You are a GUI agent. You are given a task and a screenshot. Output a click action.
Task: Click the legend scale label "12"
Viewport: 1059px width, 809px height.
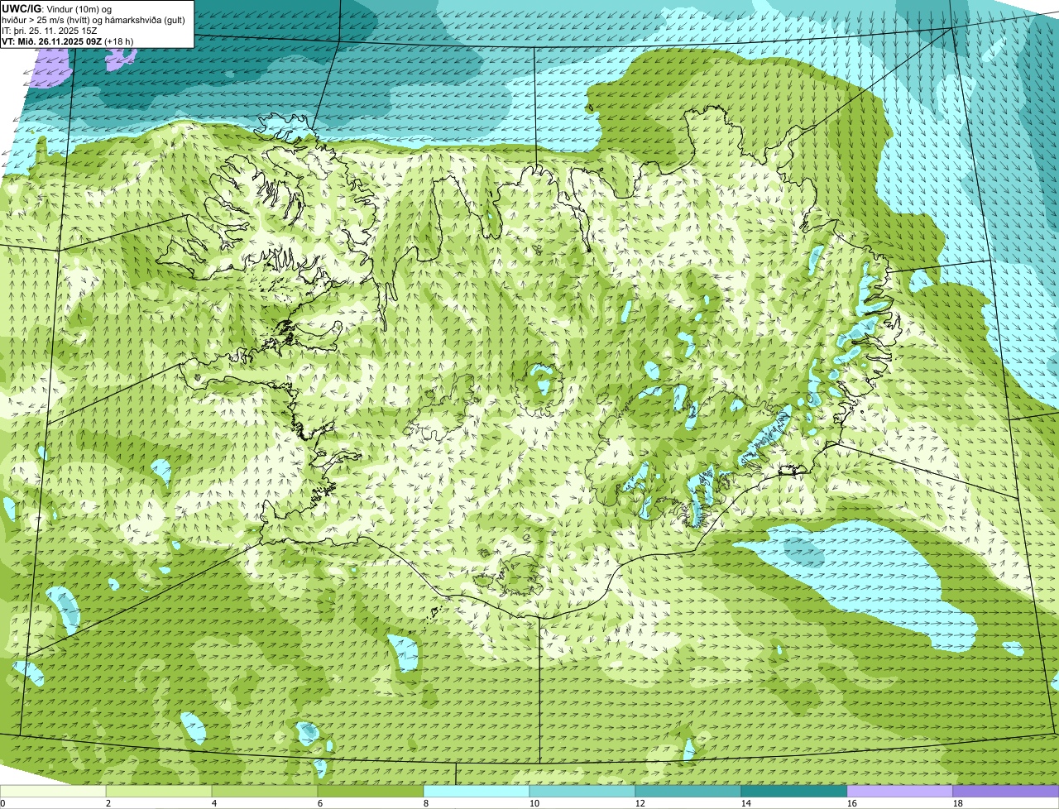coord(640,803)
